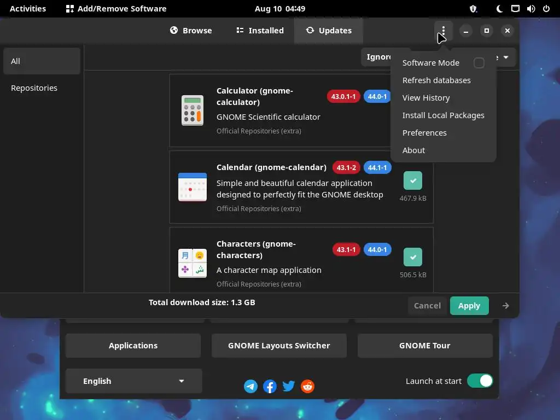The image size is (560, 420).
Task: Click Characters new version badge 44.0-1
Action: pyautogui.click(x=377, y=249)
